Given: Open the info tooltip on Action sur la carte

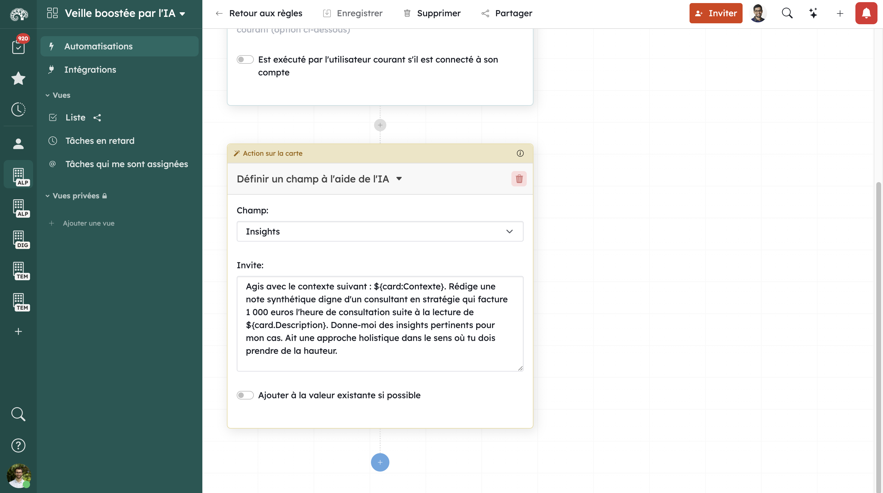Looking at the screenshot, I should click(520, 153).
